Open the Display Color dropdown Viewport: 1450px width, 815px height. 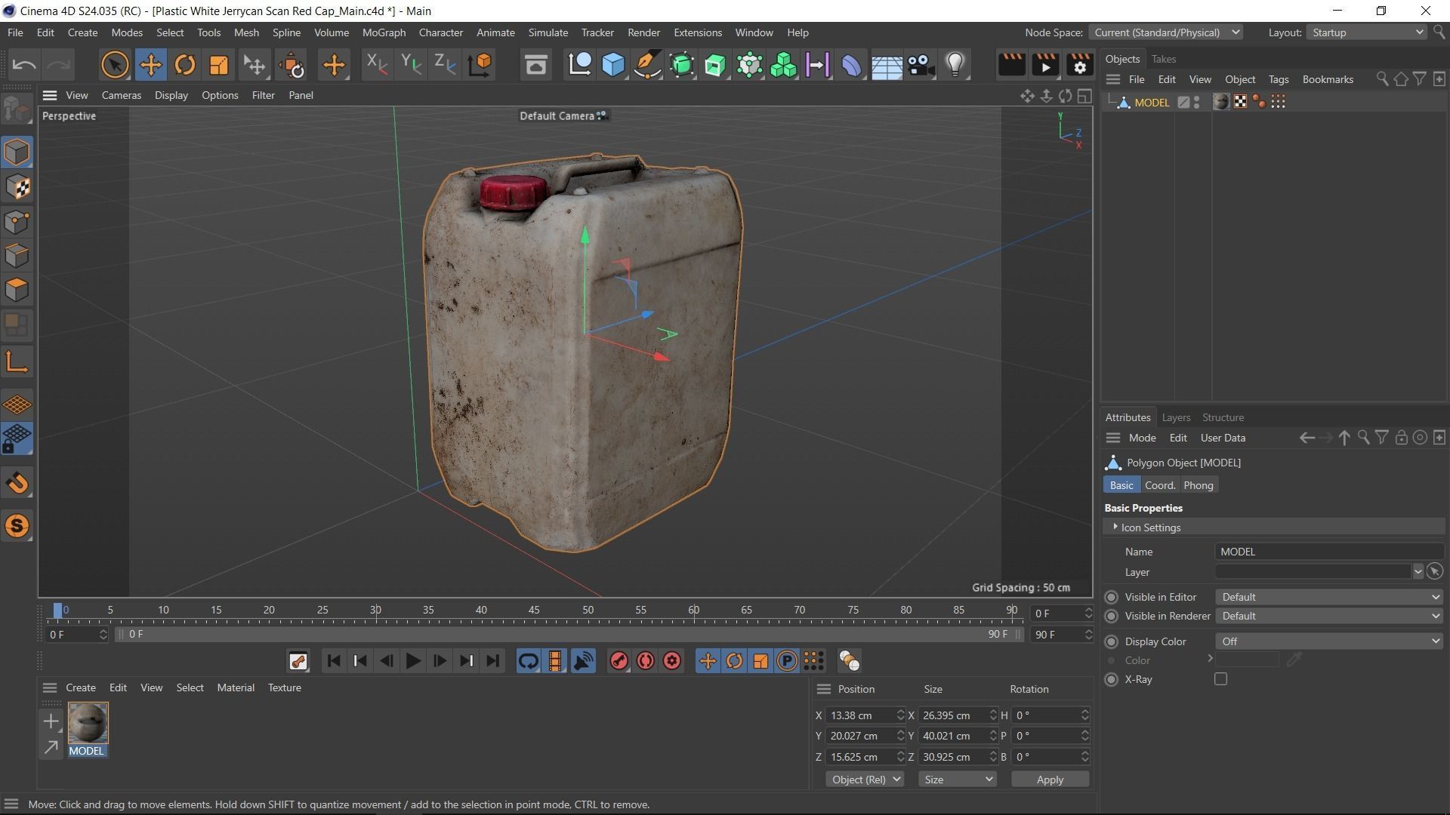point(1328,641)
